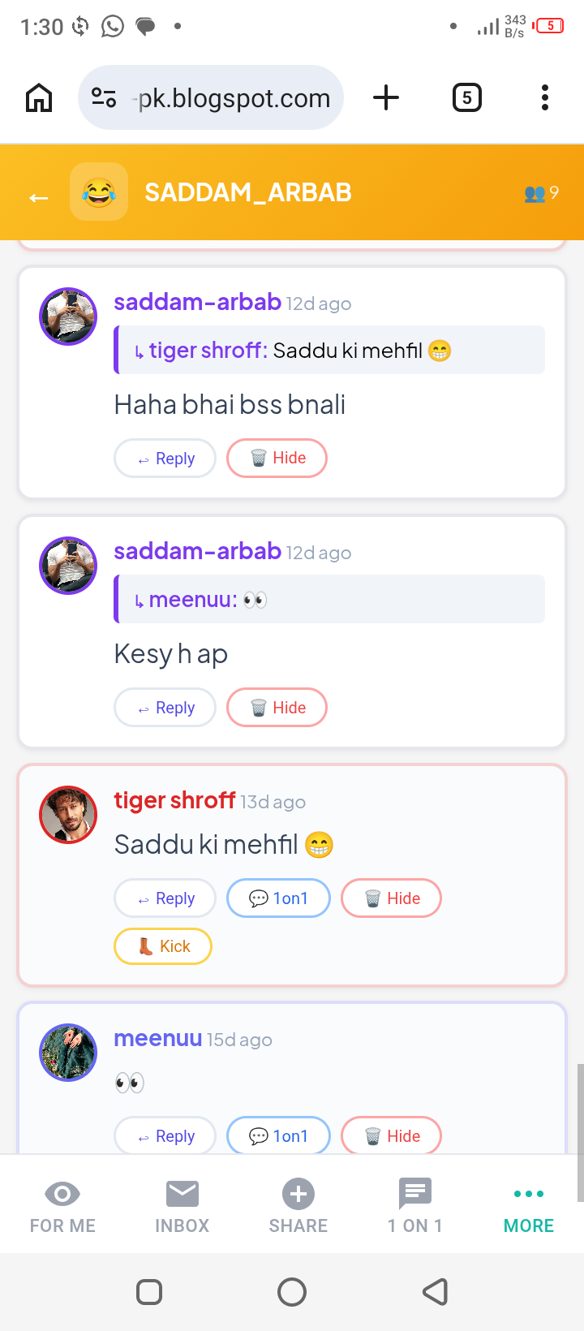The image size is (584, 1331).
Task: Open the browser three-dot menu
Action: tap(545, 98)
